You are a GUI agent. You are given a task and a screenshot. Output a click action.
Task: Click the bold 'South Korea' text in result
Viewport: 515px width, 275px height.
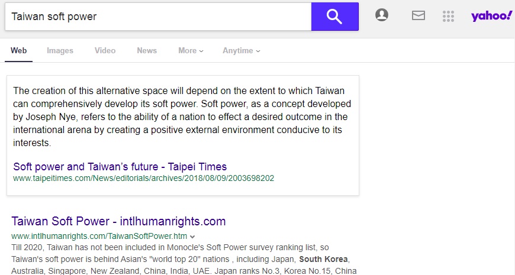pyautogui.click(x=324, y=260)
